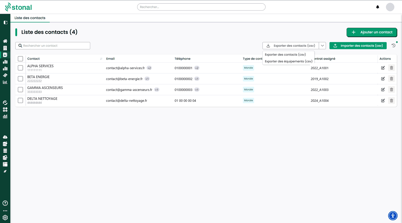
Task: Click email contact@beta-energie.fr
Action: [x=124, y=79]
